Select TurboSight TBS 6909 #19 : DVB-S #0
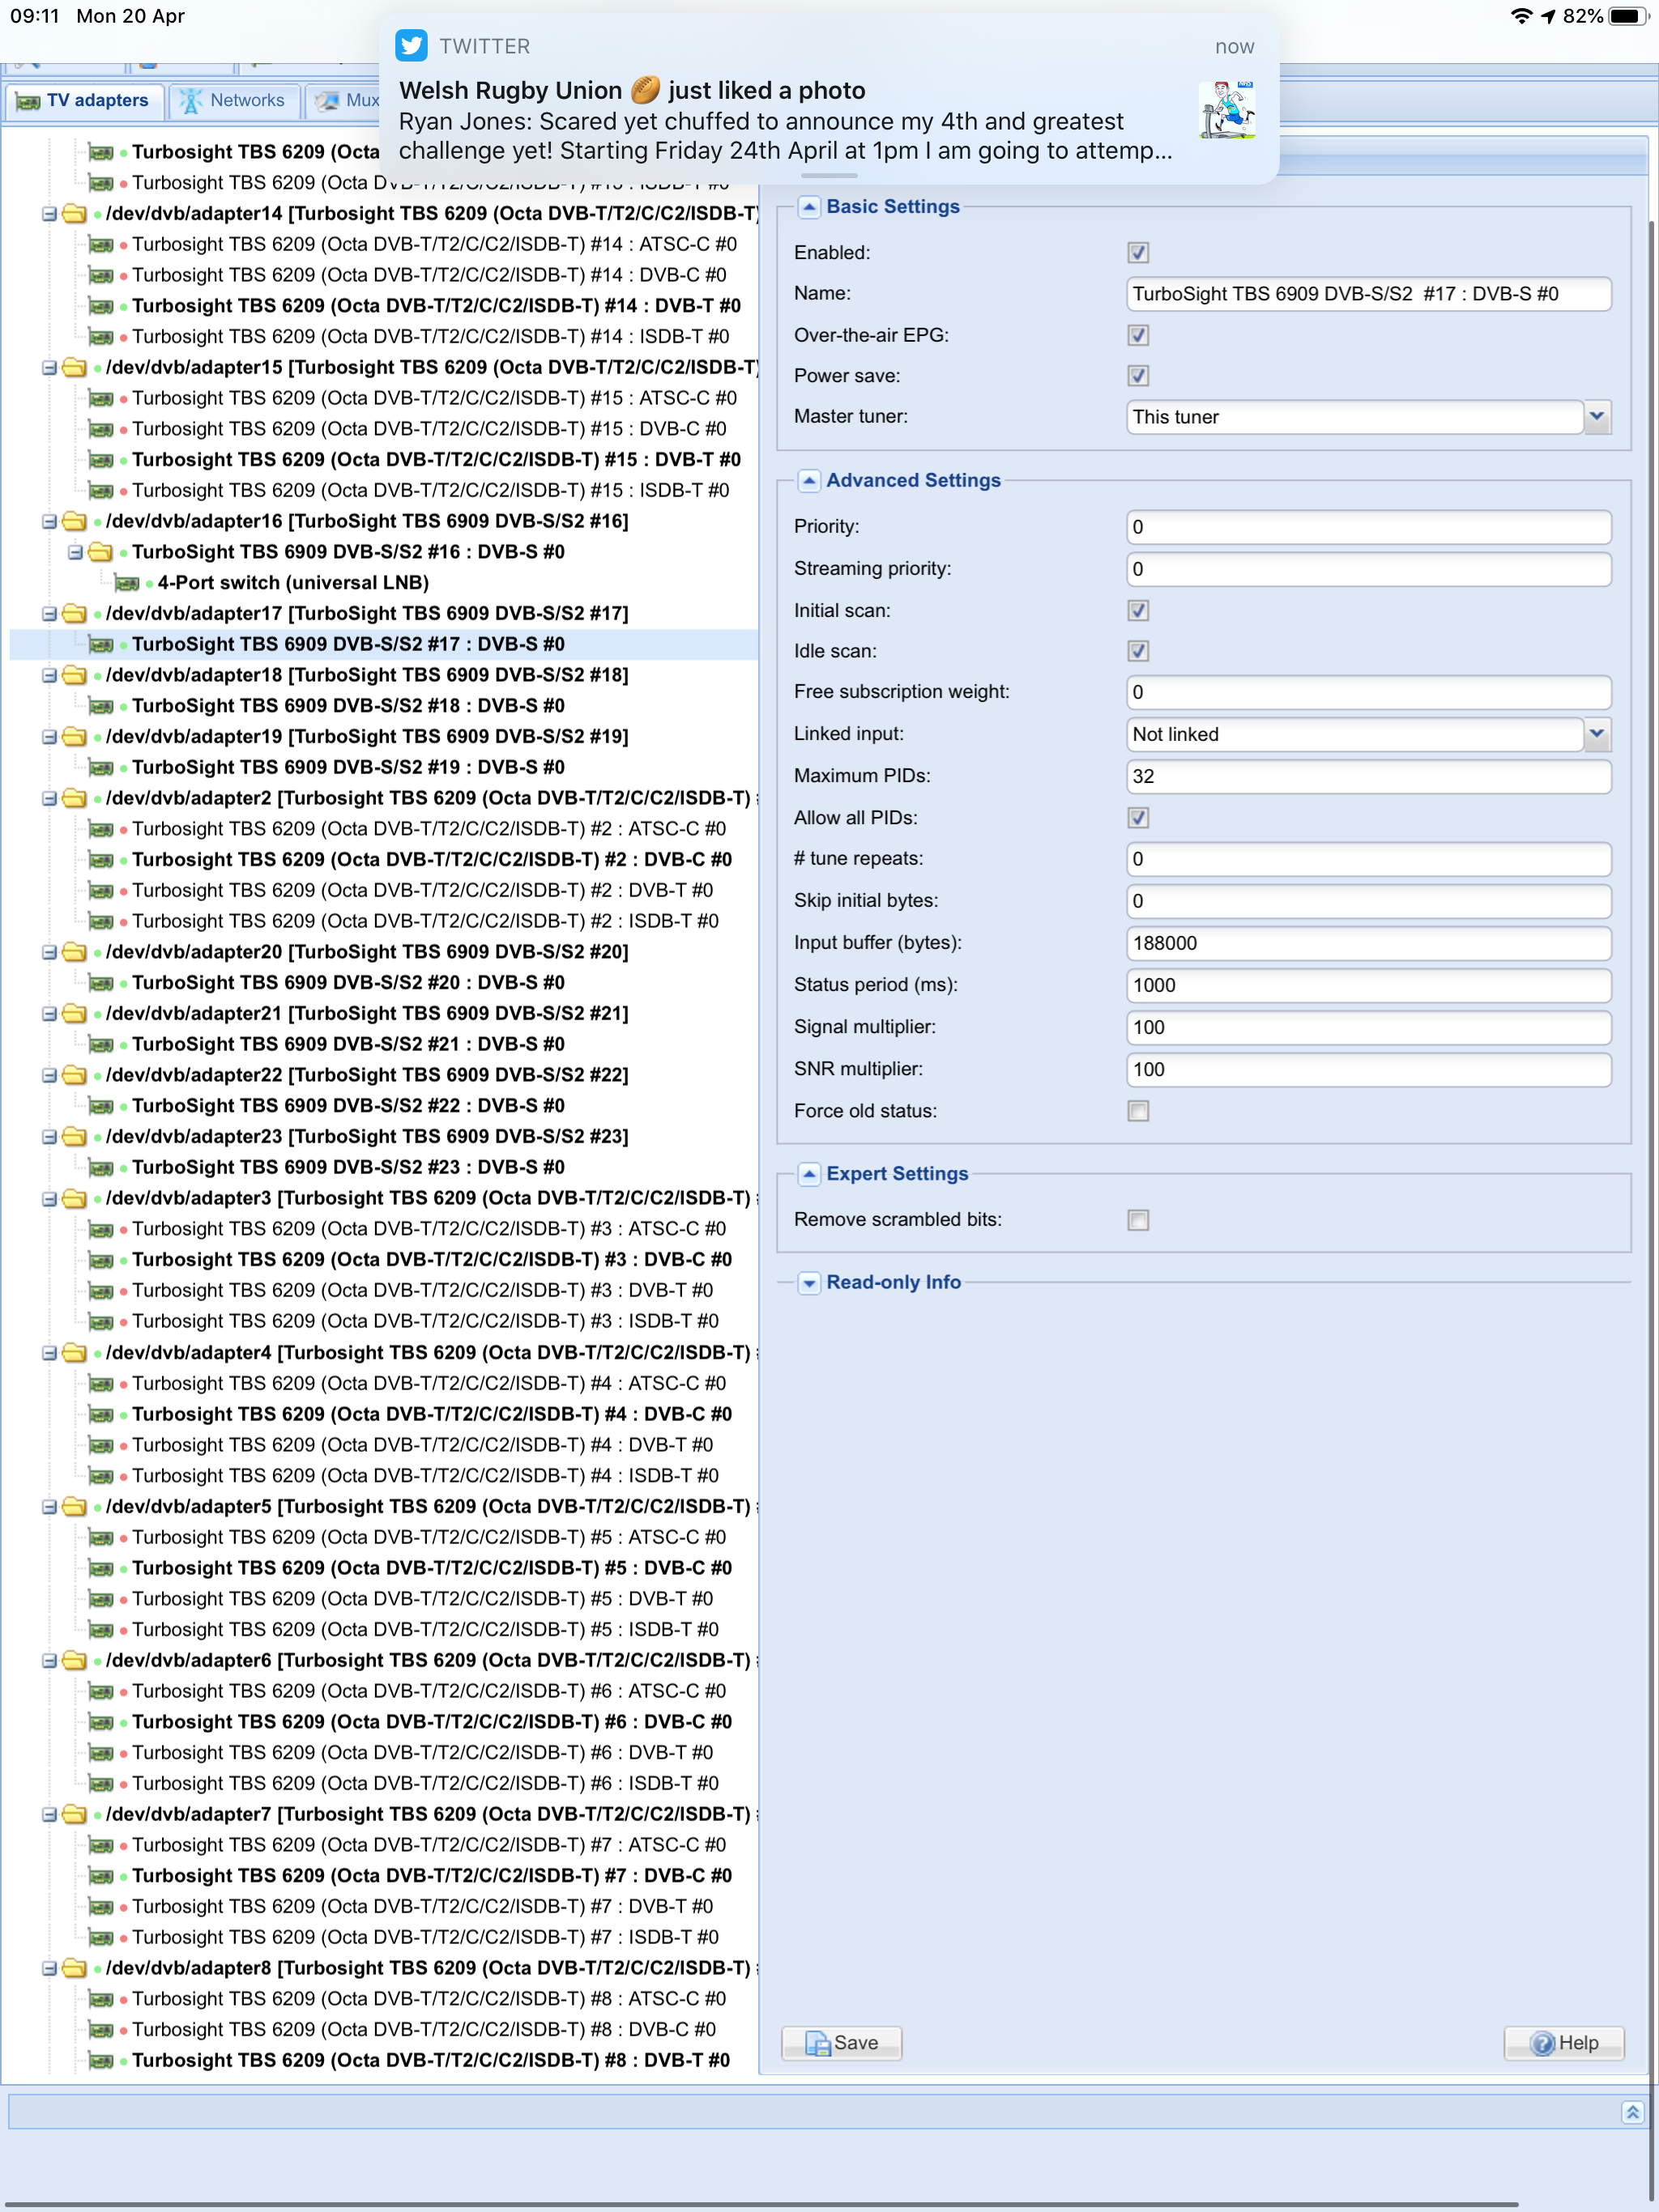1659x2212 pixels. coord(348,767)
